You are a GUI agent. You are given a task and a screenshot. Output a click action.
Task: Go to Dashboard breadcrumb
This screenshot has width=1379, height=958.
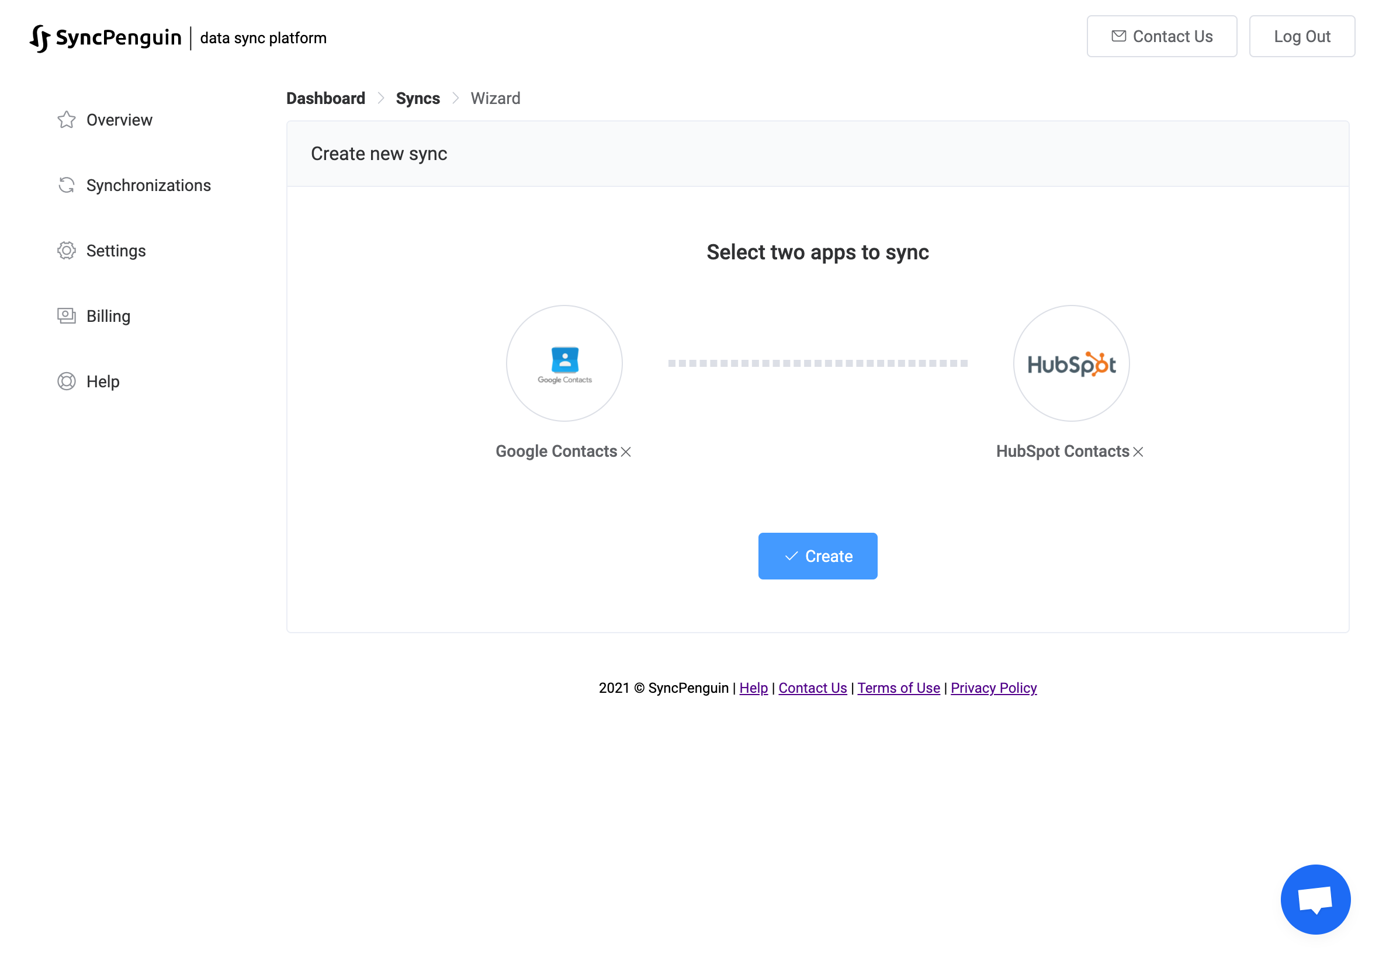pyautogui.click(x=325, y=99)
